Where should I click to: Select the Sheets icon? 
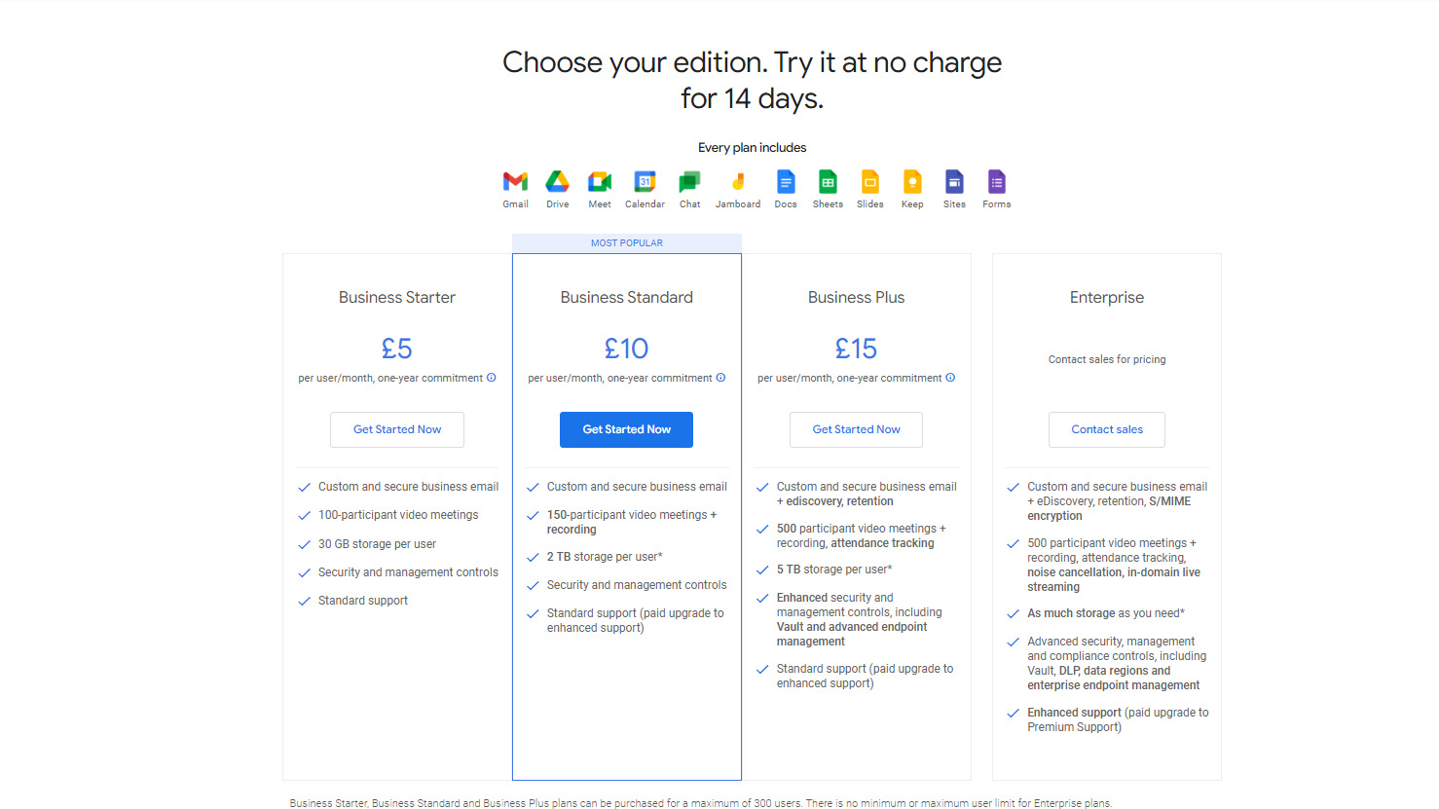828,182
